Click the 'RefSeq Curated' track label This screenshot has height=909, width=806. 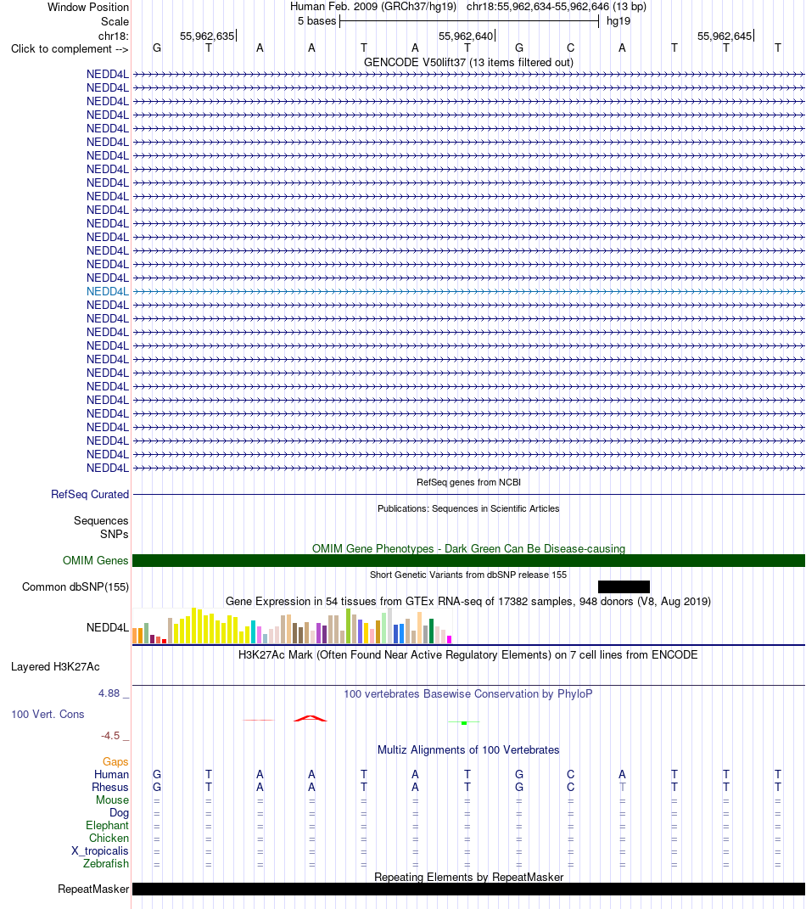(90, 495)
